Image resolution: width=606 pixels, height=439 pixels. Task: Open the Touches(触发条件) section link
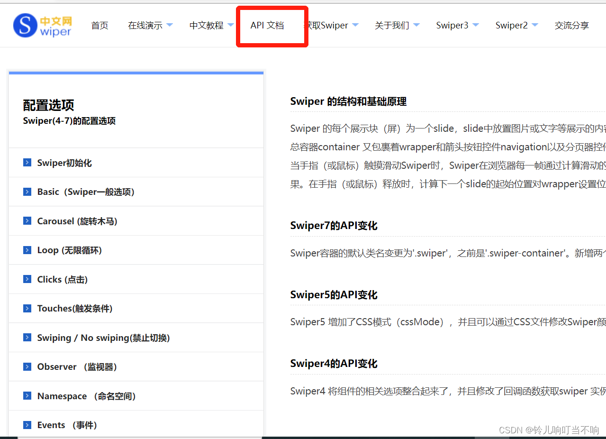[75, 309]
